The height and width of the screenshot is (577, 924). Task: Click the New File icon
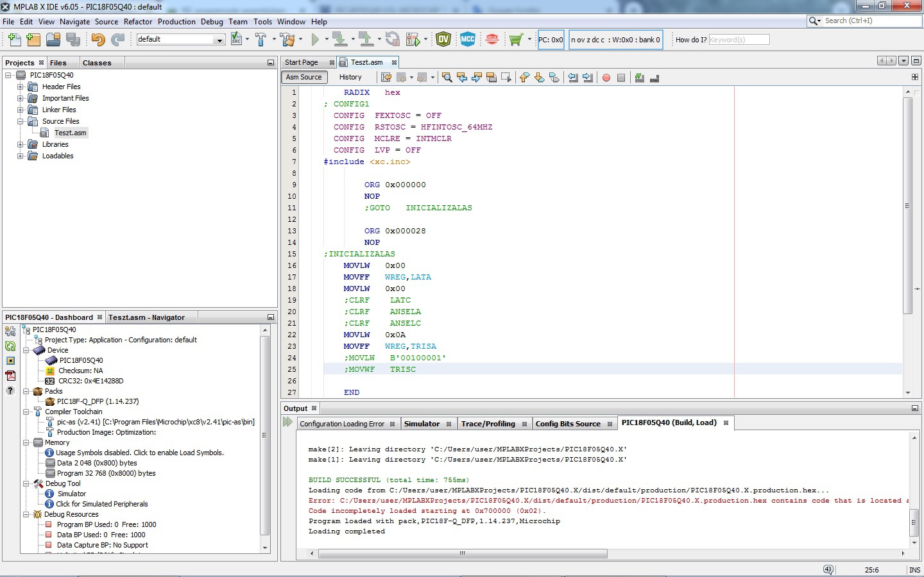click(x=14, y=40)
